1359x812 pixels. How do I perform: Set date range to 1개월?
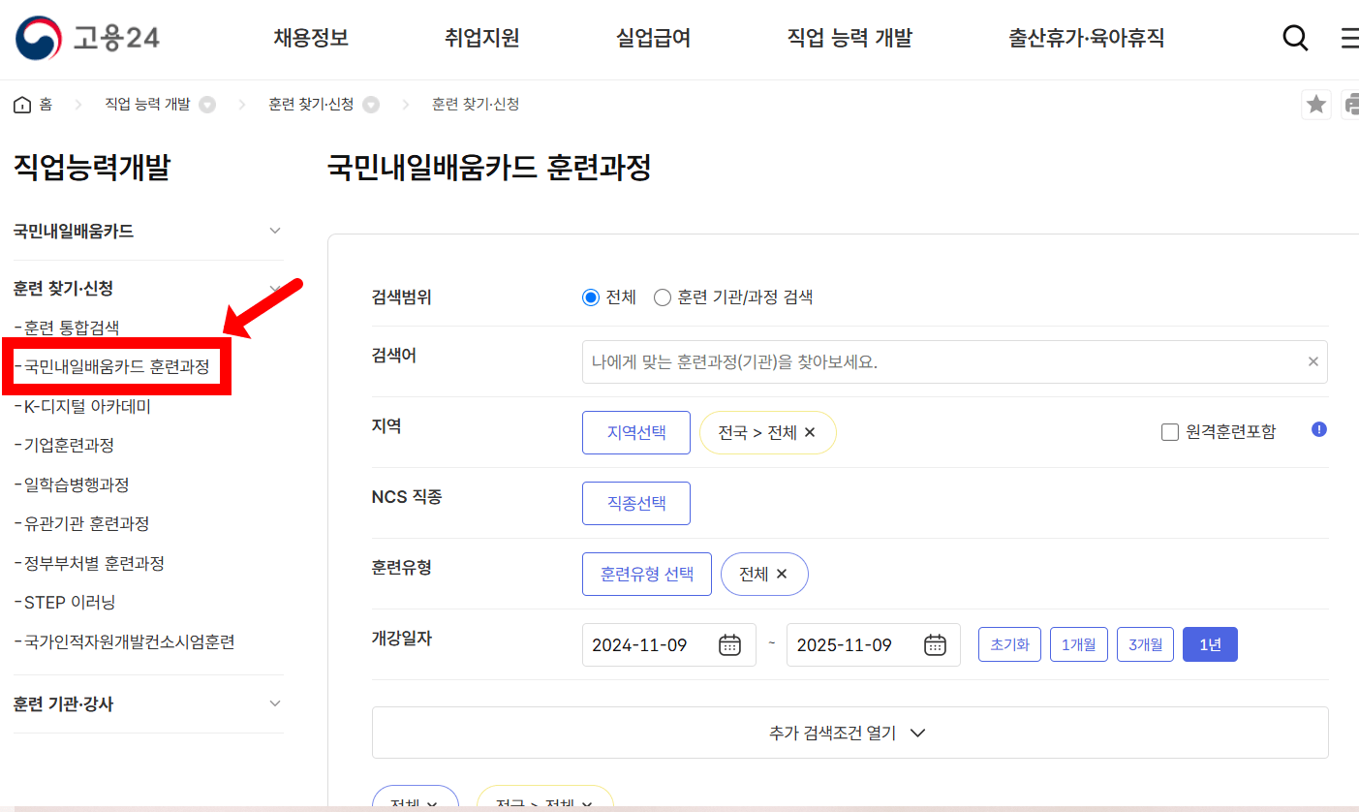tap(1079, 644)
